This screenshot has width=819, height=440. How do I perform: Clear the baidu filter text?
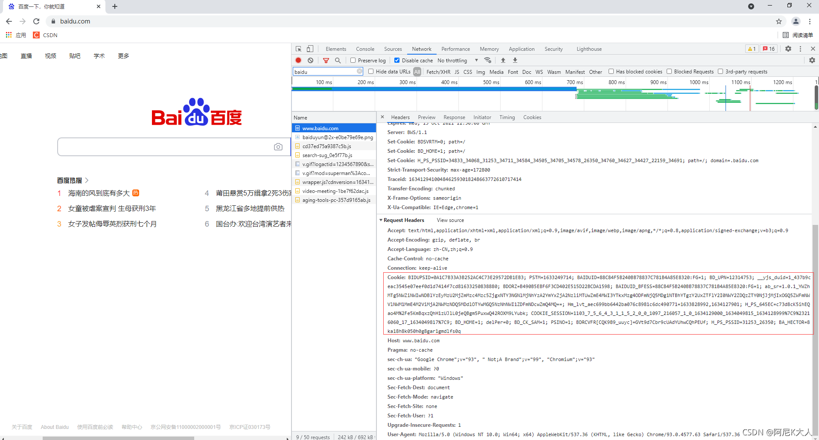coord(359,72)
